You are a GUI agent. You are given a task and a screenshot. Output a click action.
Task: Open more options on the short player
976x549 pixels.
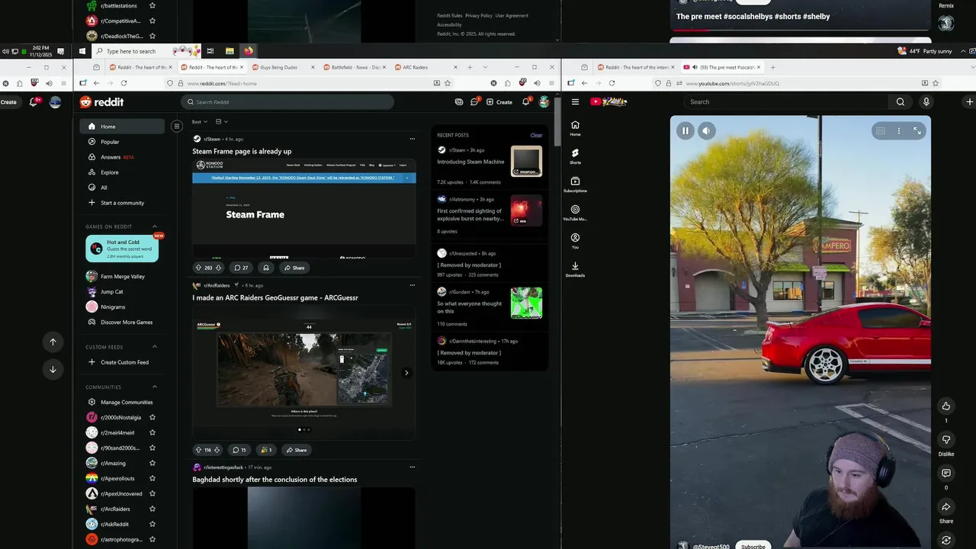[x=899, y=130]
